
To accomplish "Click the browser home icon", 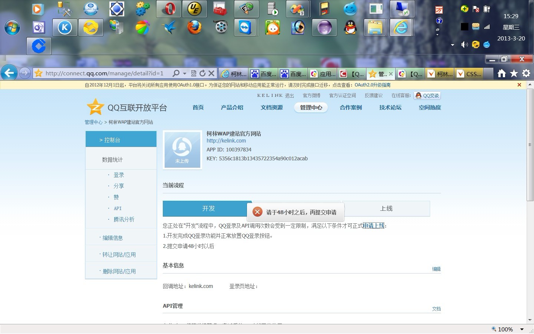I will pyautogui.click(x=501, y=73).
